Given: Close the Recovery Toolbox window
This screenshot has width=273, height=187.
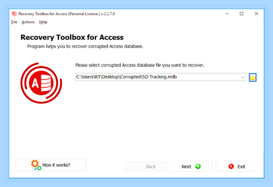Looking at the screenshot, I should click(256, 14).
